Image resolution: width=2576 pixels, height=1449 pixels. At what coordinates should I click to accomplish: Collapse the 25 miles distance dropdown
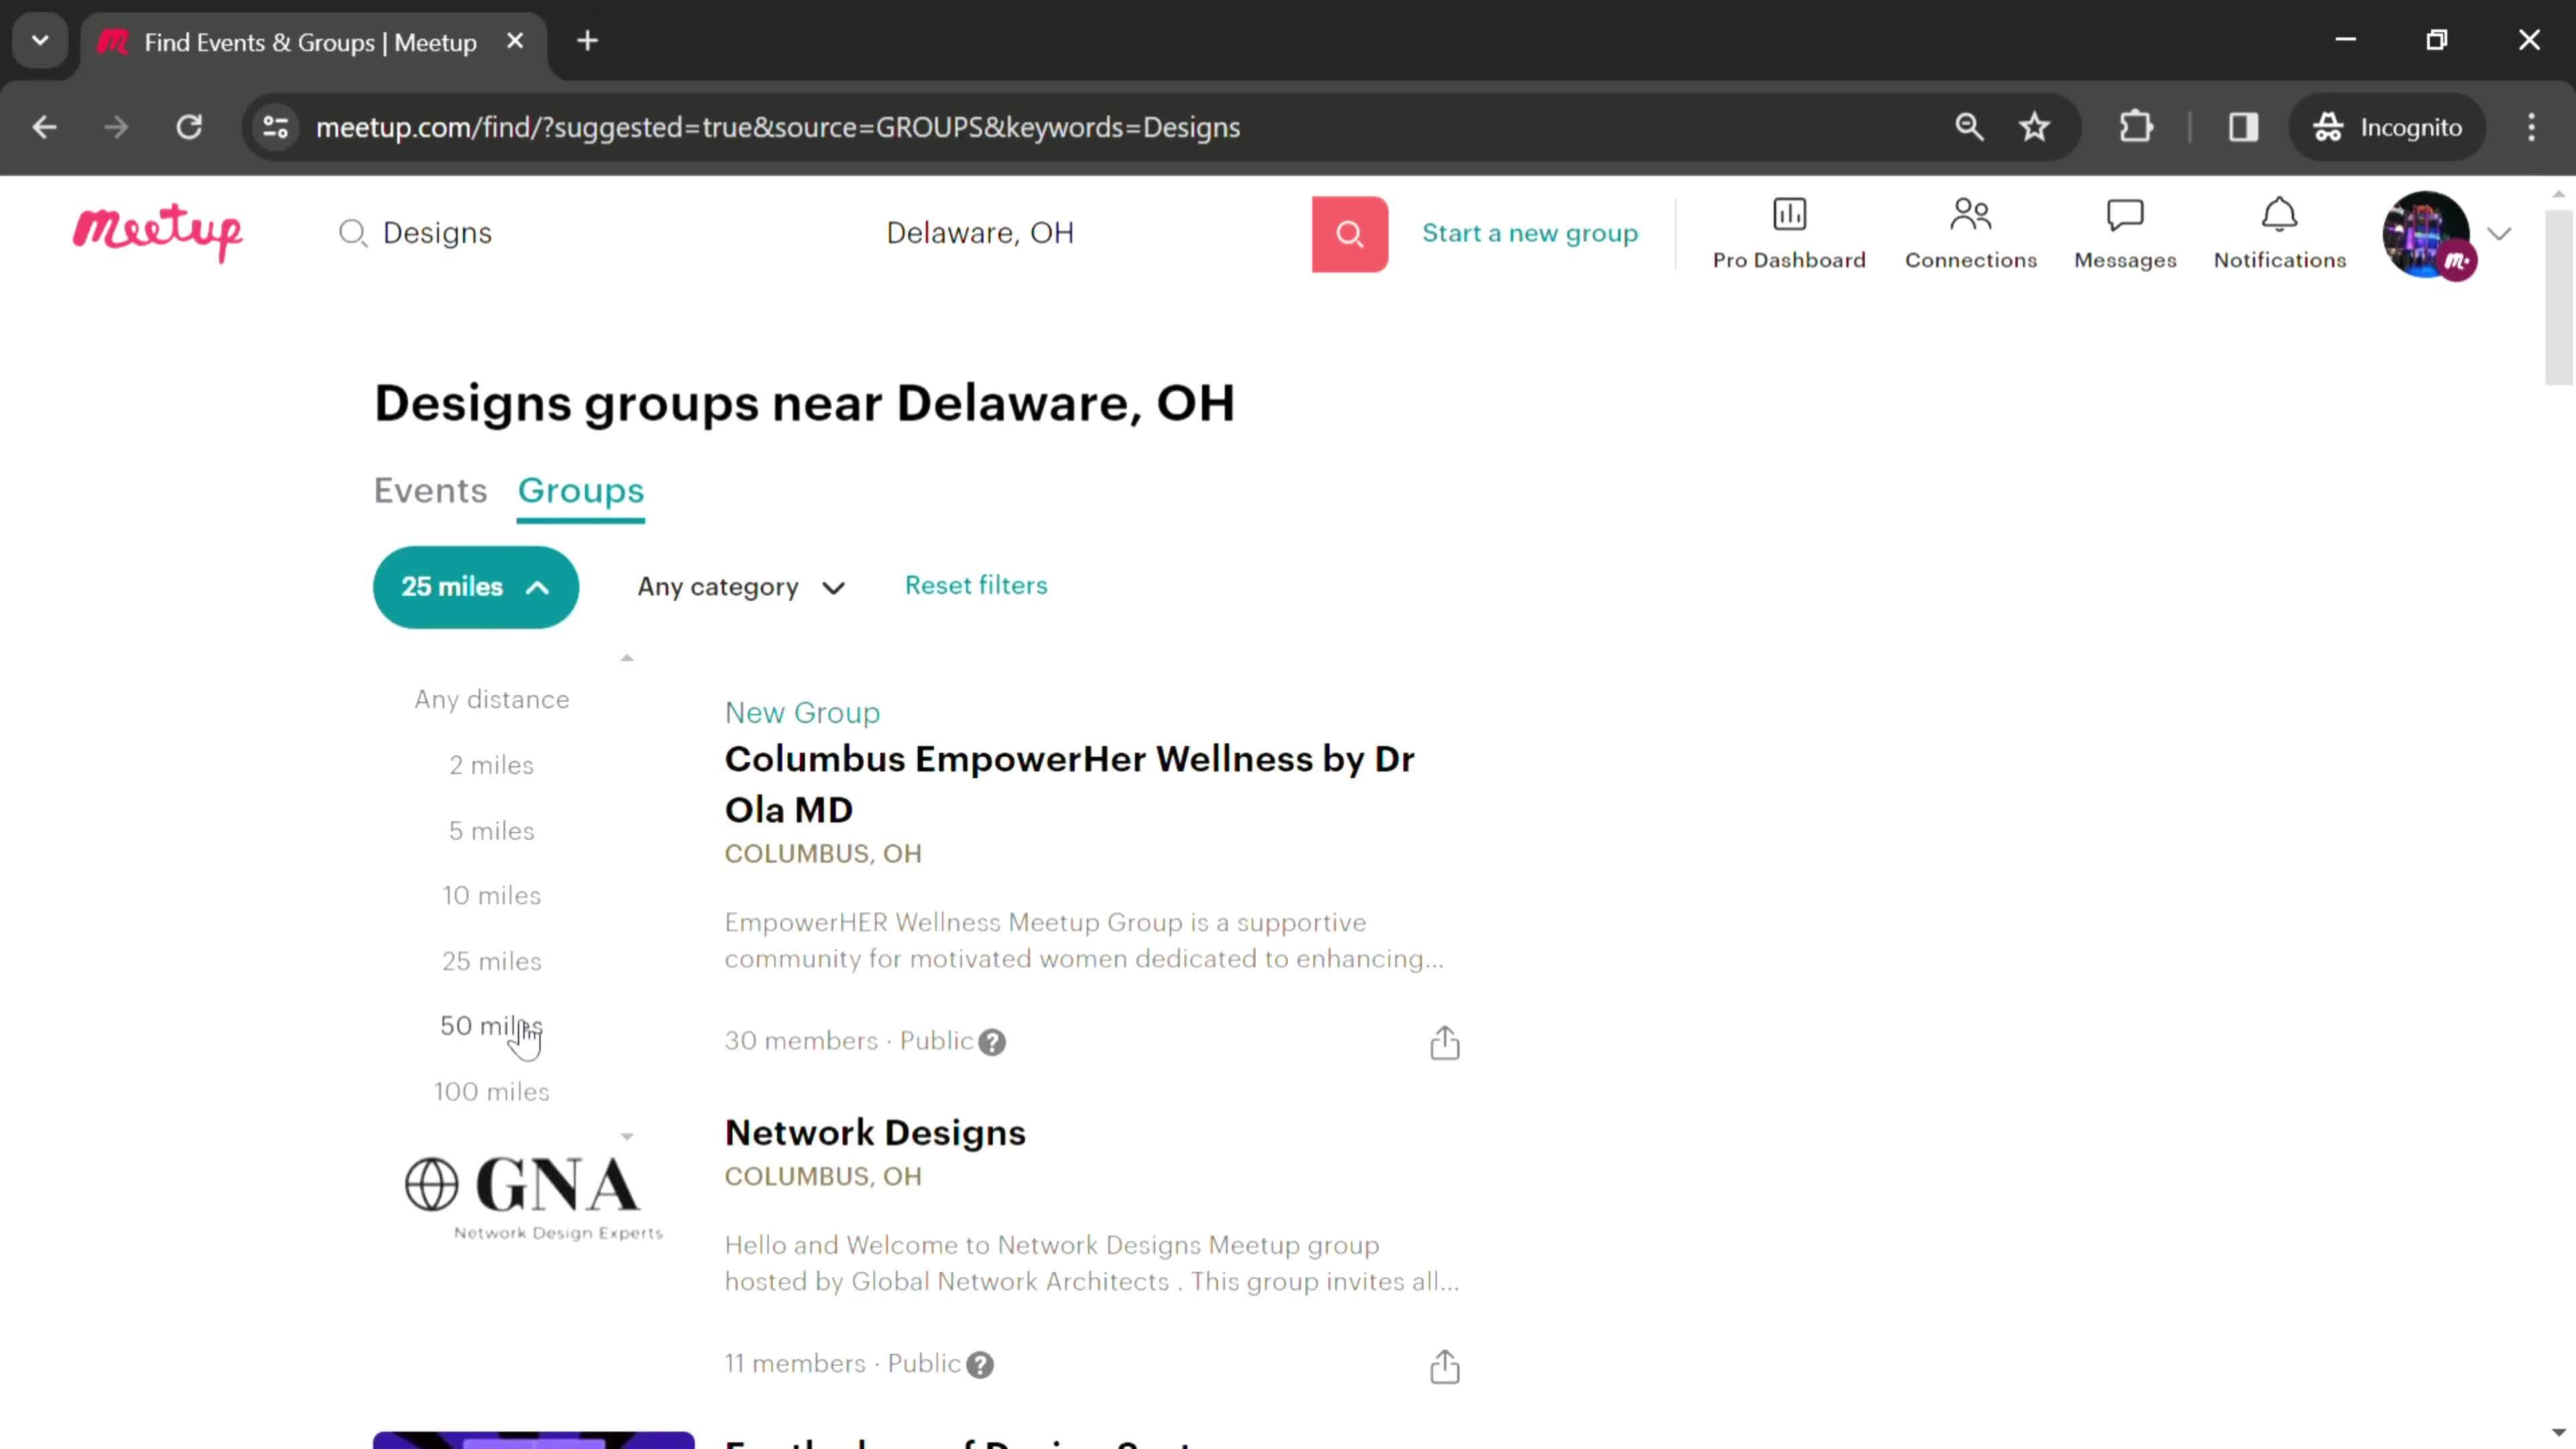(x=475, y=587)
